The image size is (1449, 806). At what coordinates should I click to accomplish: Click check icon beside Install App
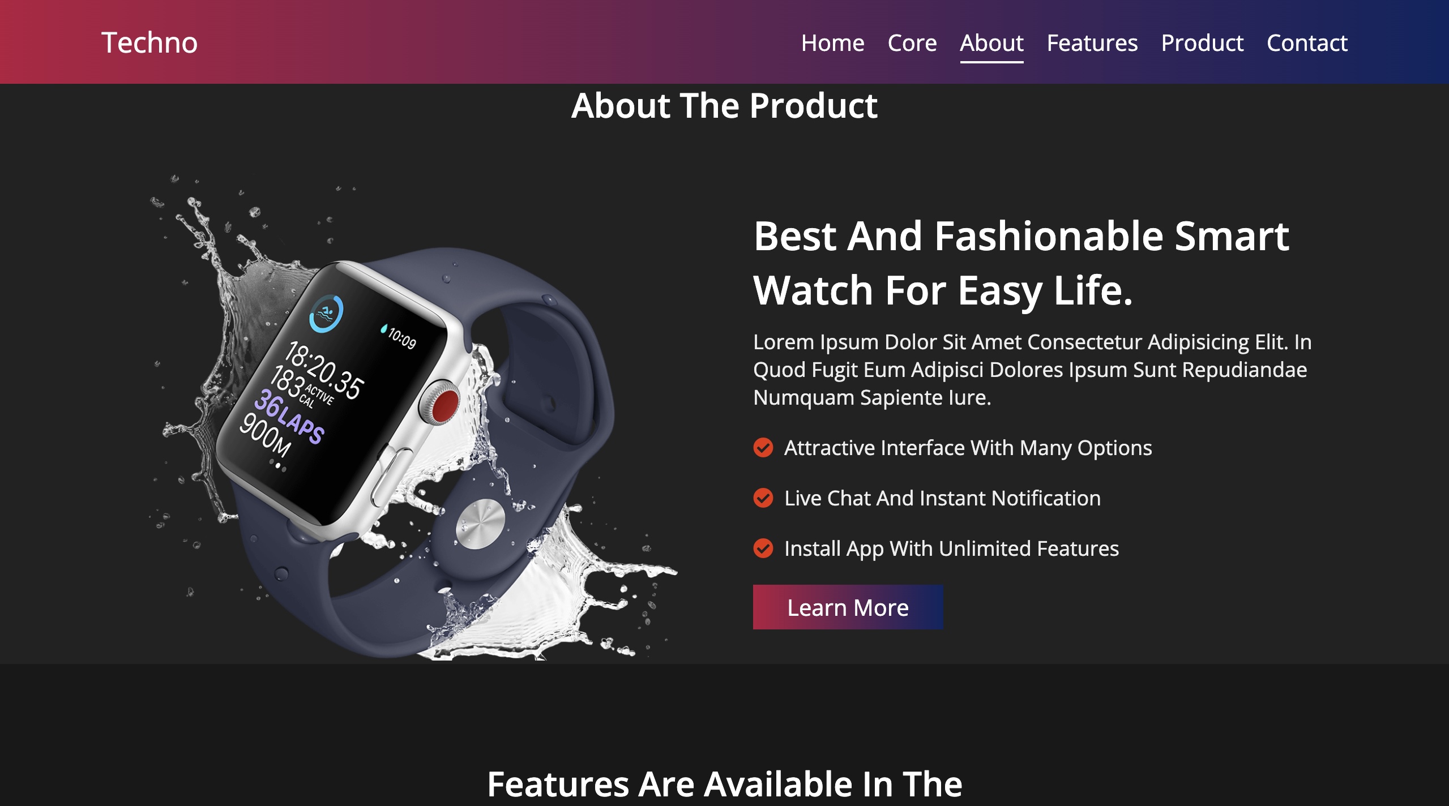[763, 548]
